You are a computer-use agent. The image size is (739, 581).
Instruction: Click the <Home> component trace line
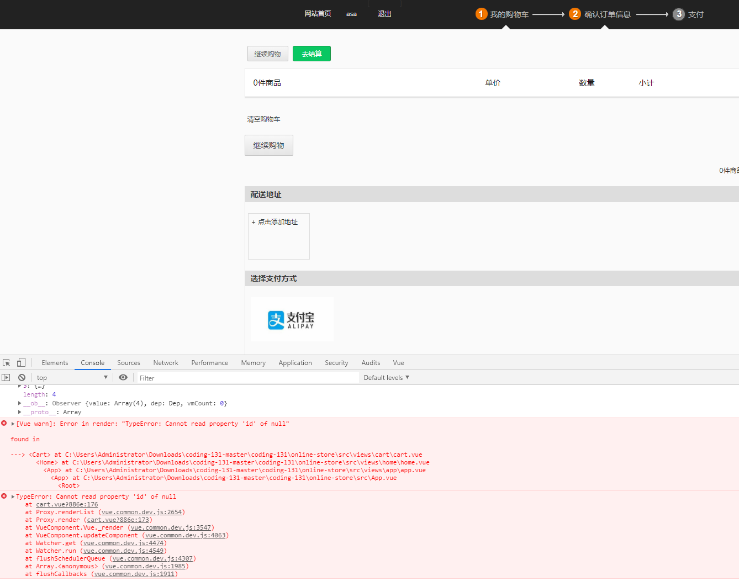click(x=233, y=463)
